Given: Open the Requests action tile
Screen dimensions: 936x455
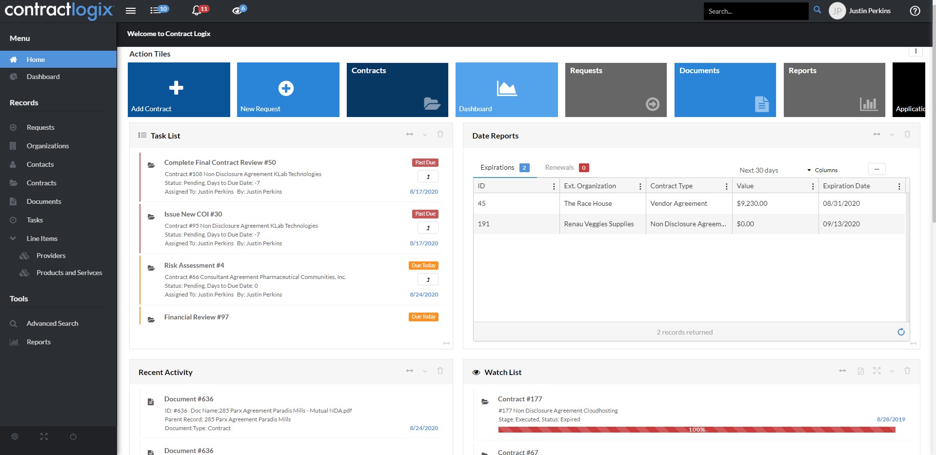Looking at the screenshot, I should 616,90.
